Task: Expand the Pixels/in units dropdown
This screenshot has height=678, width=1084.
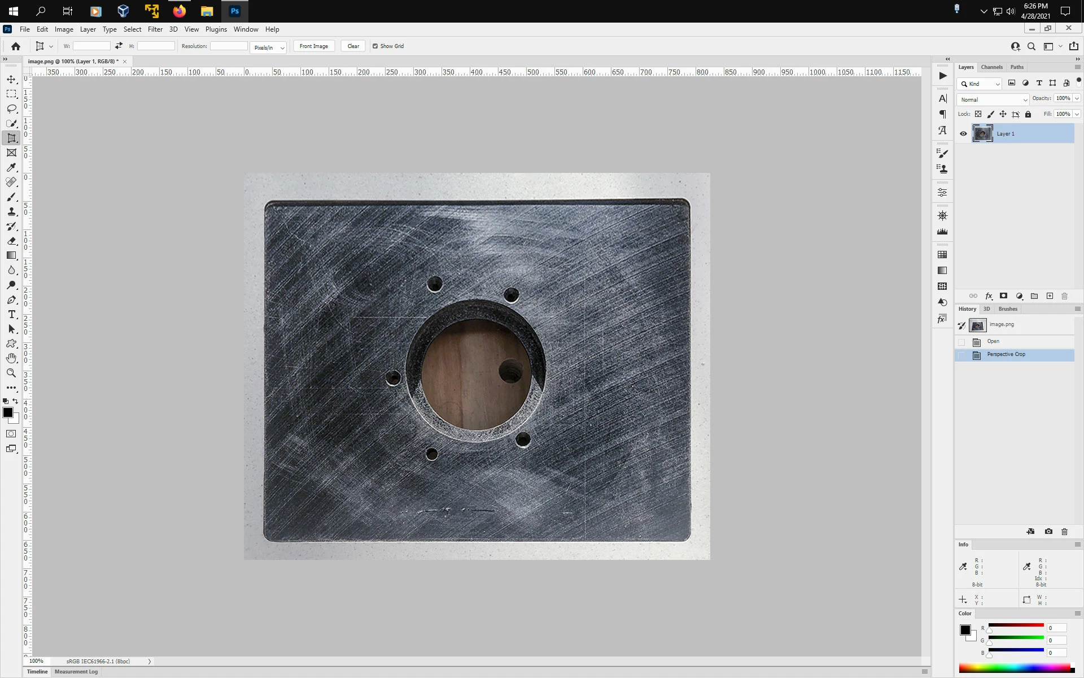Action: [269, 47]
